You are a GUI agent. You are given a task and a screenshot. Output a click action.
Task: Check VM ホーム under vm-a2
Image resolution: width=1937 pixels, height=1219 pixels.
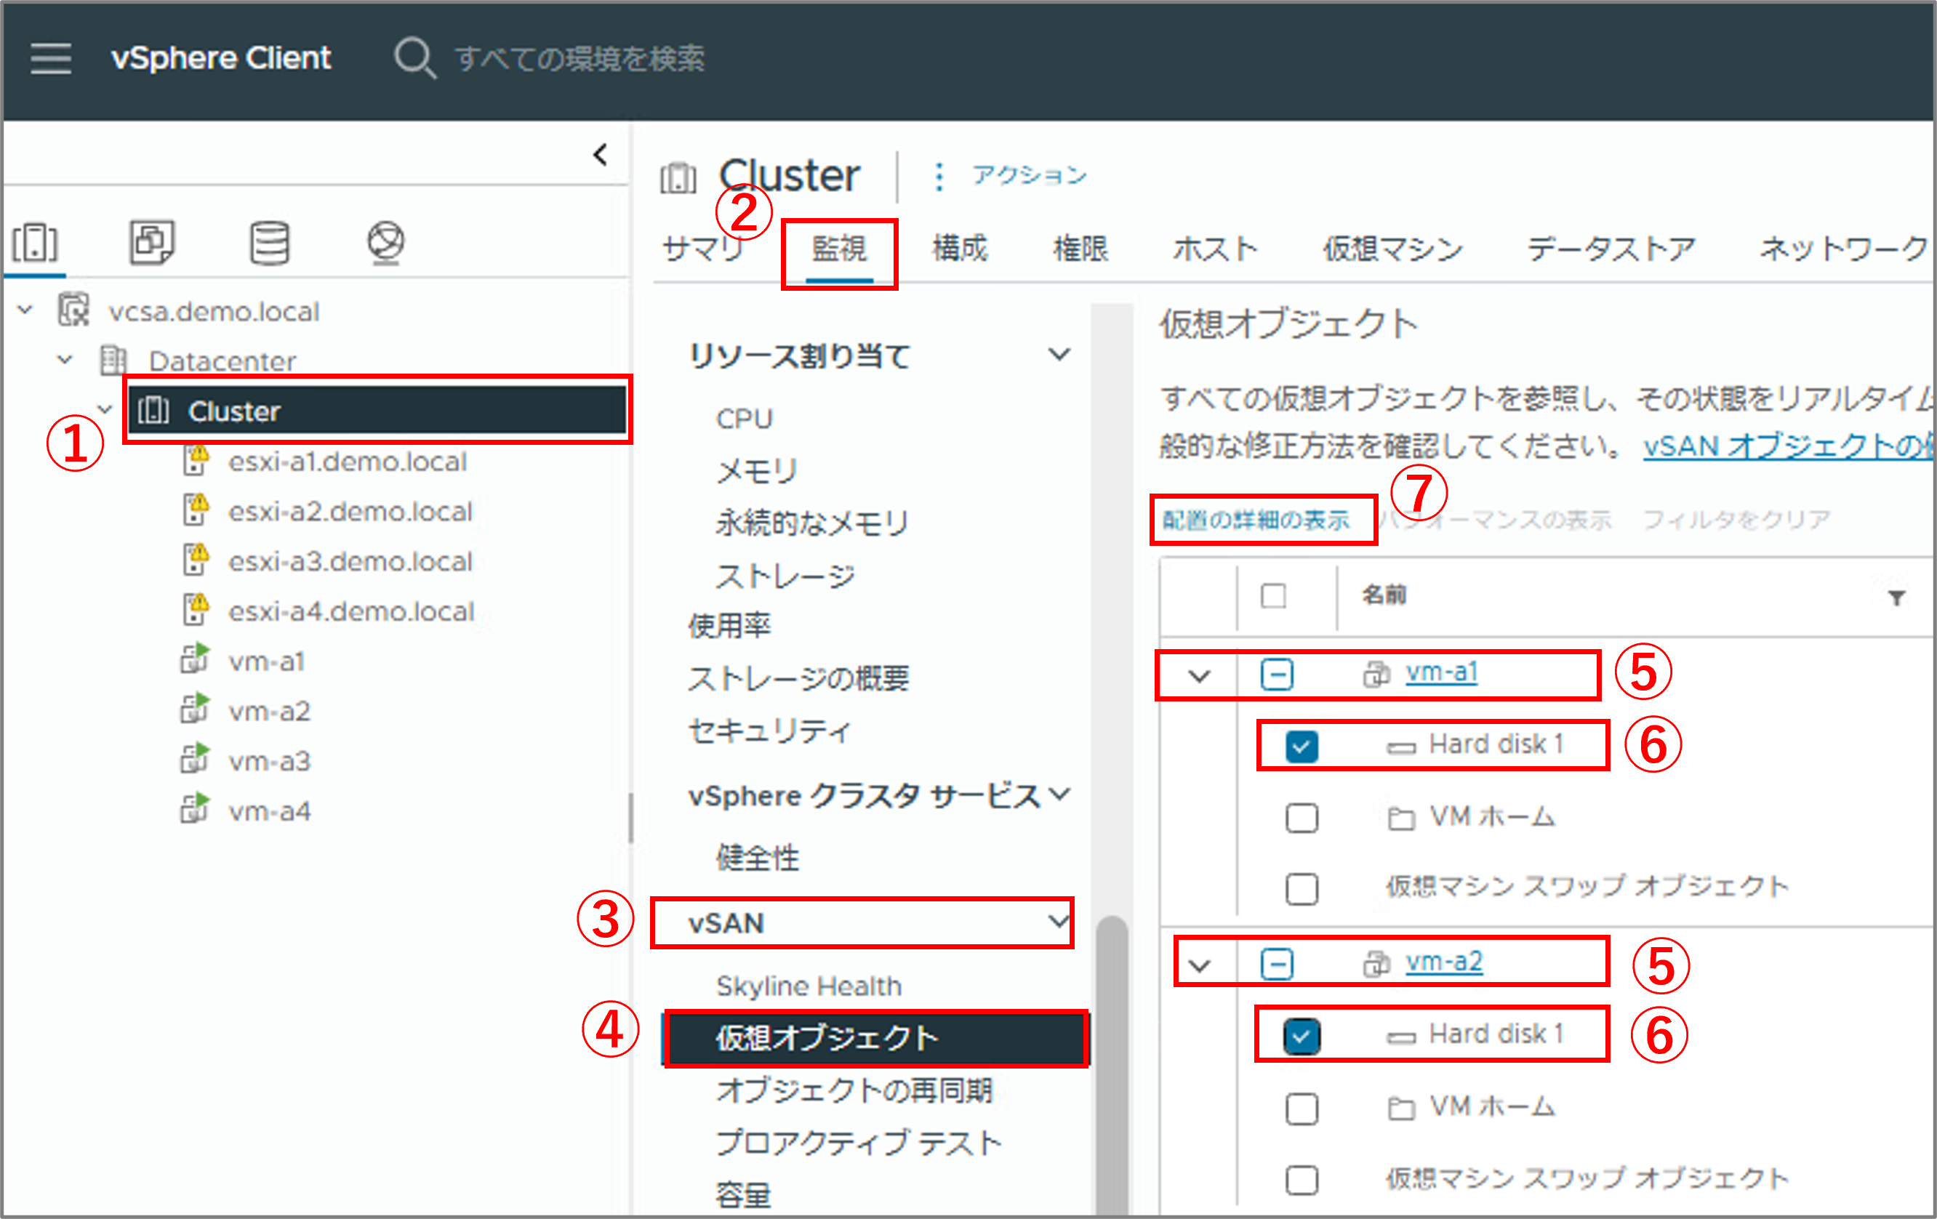tap(1302, 1109)
